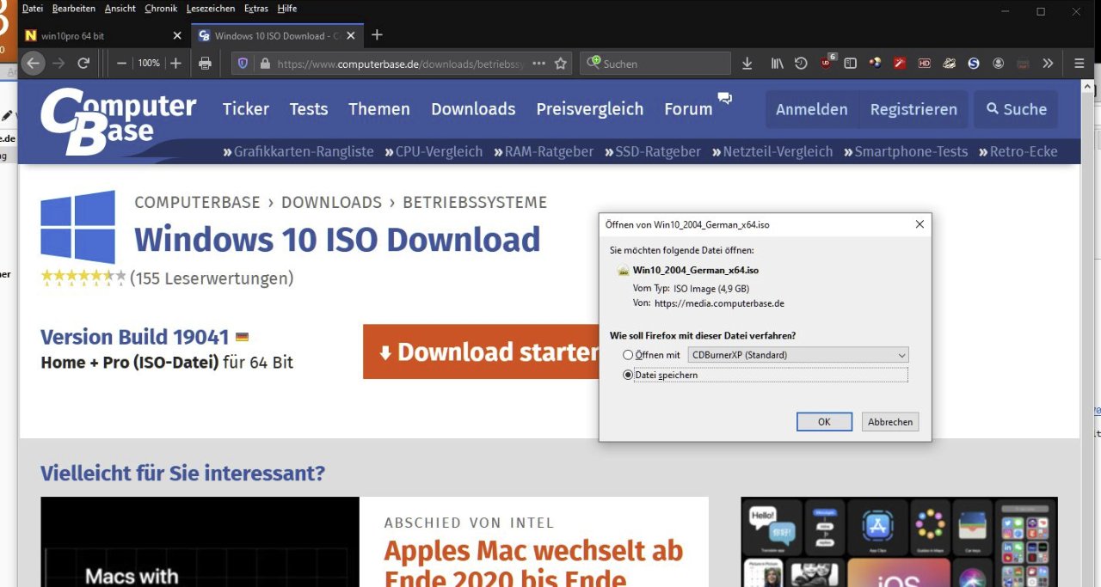Image resolution: width=1101 pixels, height=587 pixels.
Task: Bookmark this page with the star icon
Action: click(561, 64)
